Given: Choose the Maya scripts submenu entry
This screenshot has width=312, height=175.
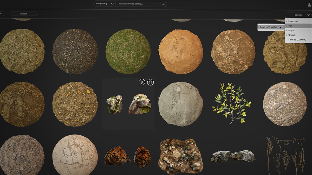Looking at the screenshot, I should (x=291, y=31).
